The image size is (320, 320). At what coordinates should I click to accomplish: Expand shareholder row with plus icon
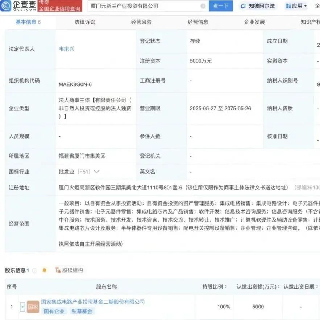click(22, 307)
